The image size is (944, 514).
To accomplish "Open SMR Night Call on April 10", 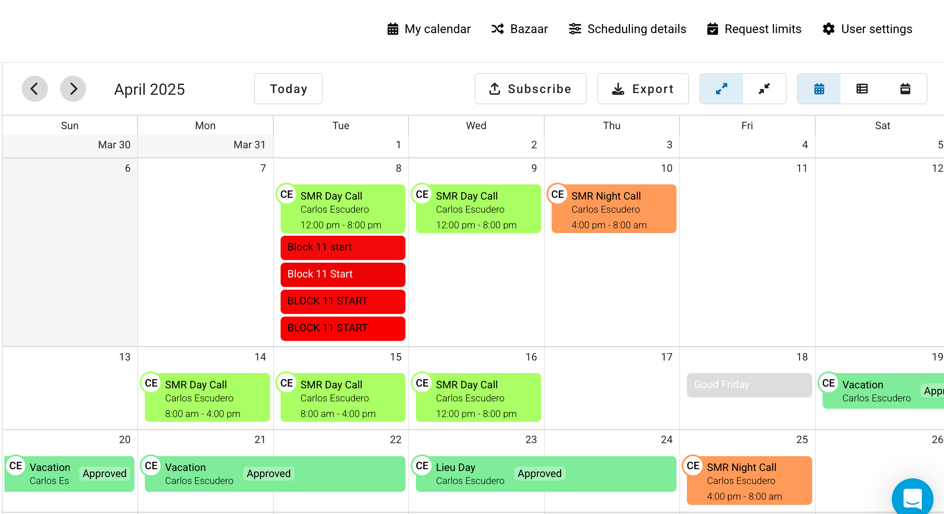I will click(x=614, y=209).
